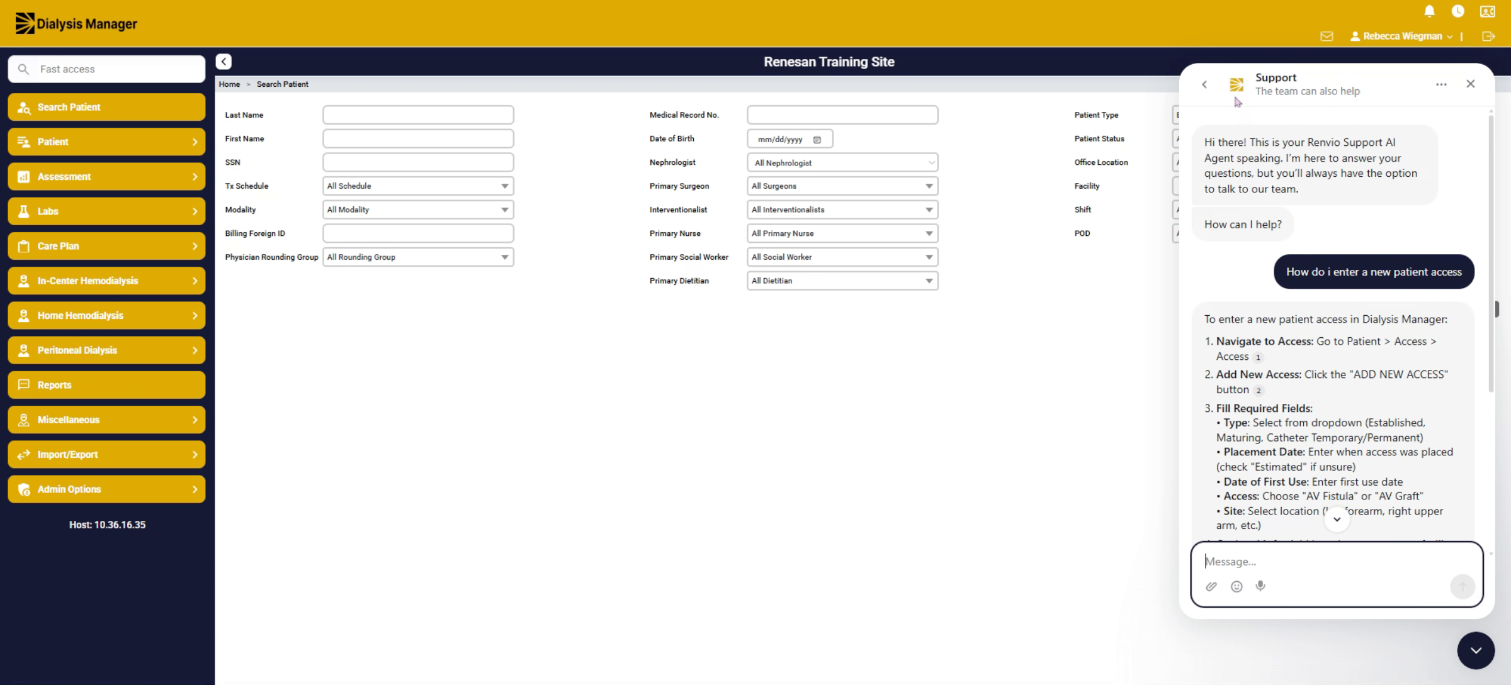The width and height of the screenshot is (1511, 685).
Task: Click the Fast access search field
Action: click(x=106, y=69)
